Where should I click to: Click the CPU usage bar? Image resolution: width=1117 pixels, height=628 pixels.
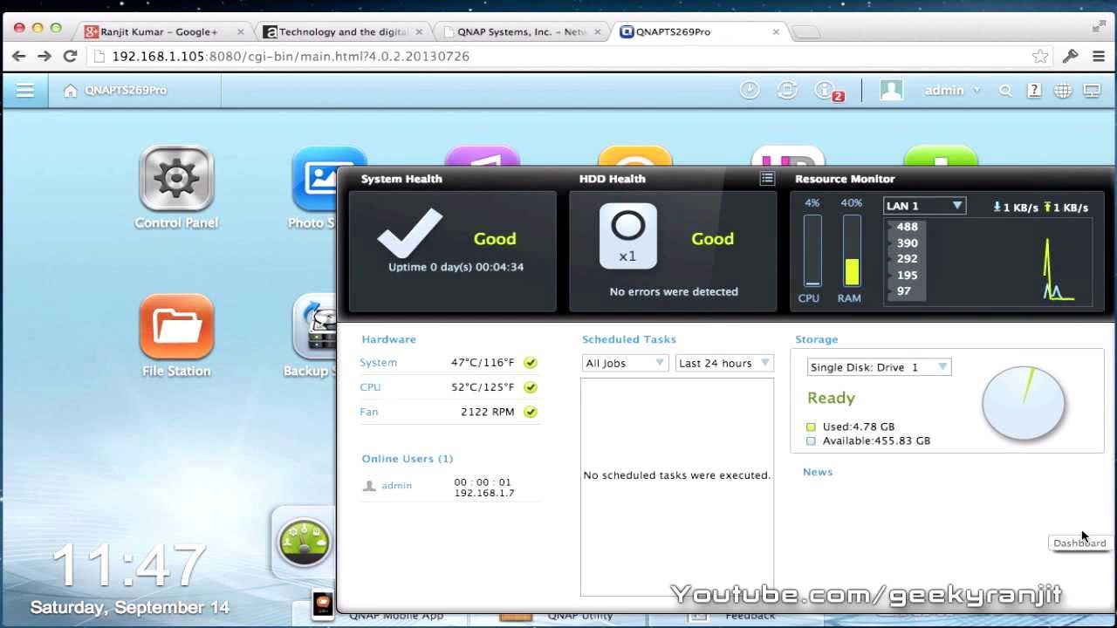(x=812, y=251)
